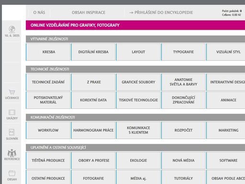Open the Grafické soubory tile
The height and width of the screenshot is (184, 245).
click(x=138, y=82)
